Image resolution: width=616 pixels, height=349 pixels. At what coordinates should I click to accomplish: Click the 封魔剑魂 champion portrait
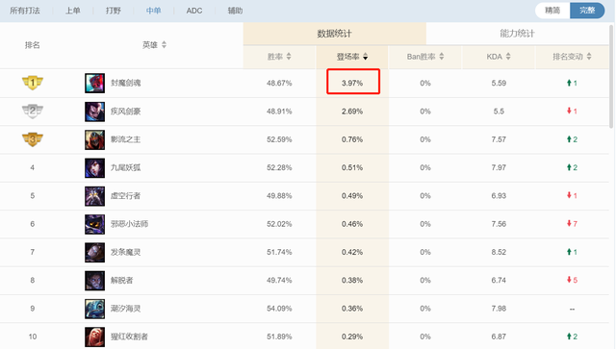click(94, 83)
